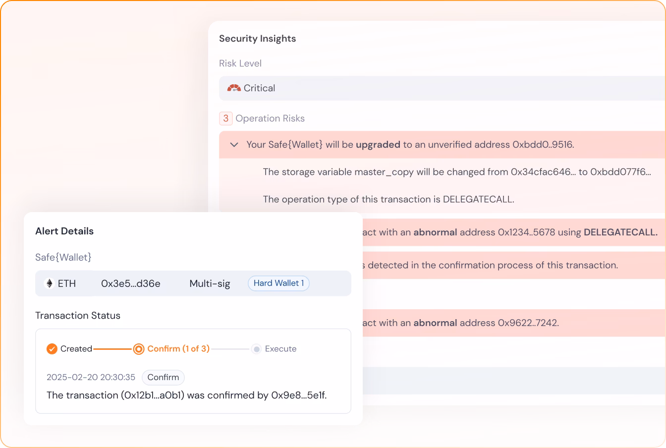Click the Execute step grey dot icon
This screenshot has height=448, width=666.
[x=256, y=349]
